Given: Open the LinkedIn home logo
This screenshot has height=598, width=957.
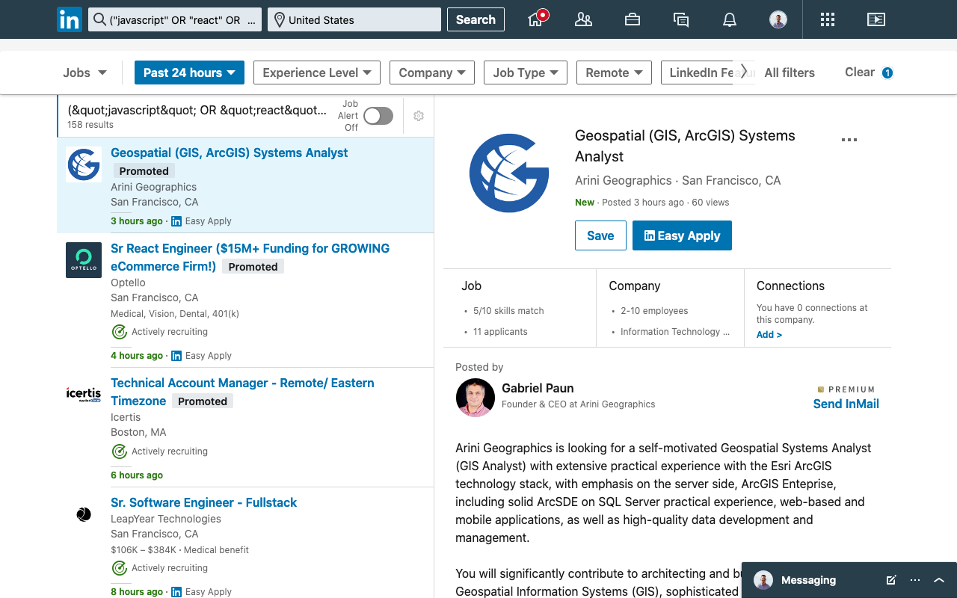Looking at the screenshot, I should (x=70, y=19).
